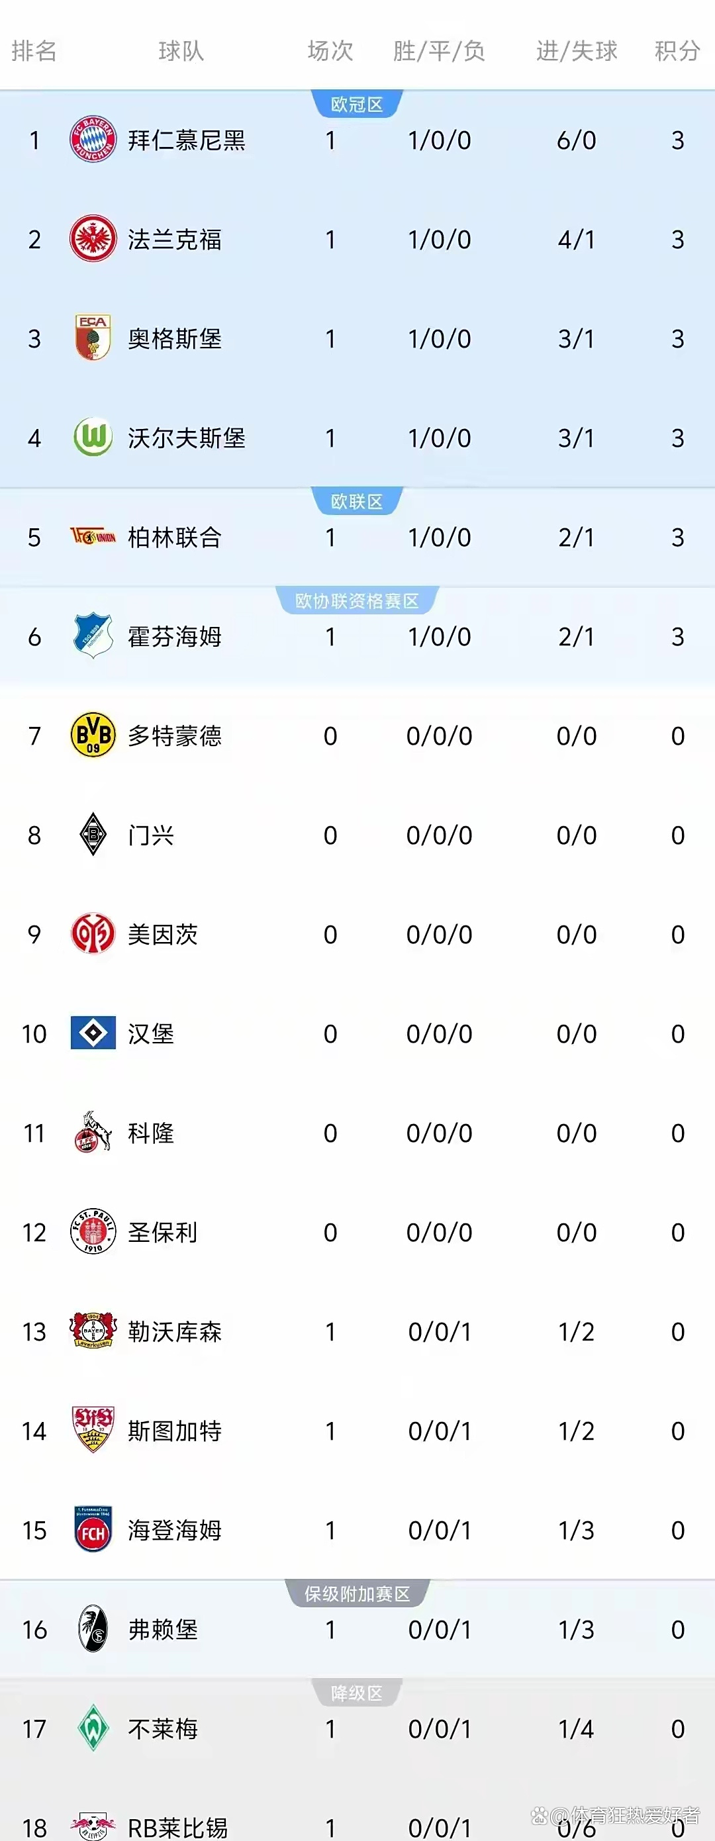Tap the Eintracht Frankfurt eagle logo
The height and width of the screenshot is (1841, 715).
click(93, 239)
